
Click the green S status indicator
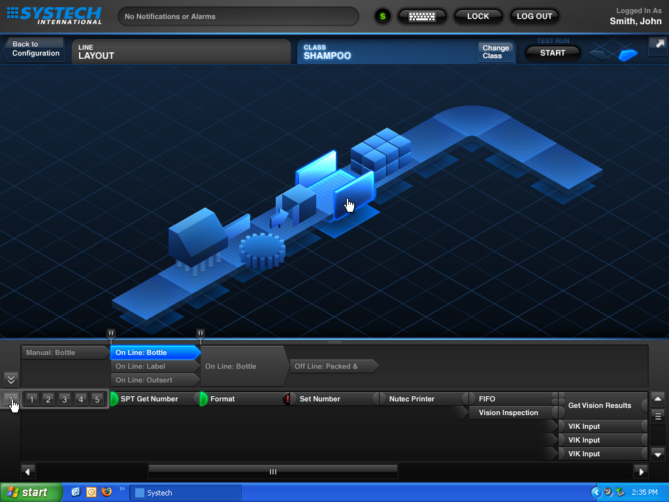[x=382, y=16]
